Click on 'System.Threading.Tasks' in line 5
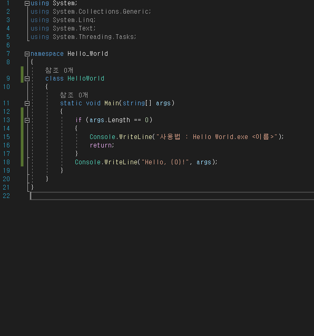This screenshot has width=314, height=336. (x=94, y=37)
